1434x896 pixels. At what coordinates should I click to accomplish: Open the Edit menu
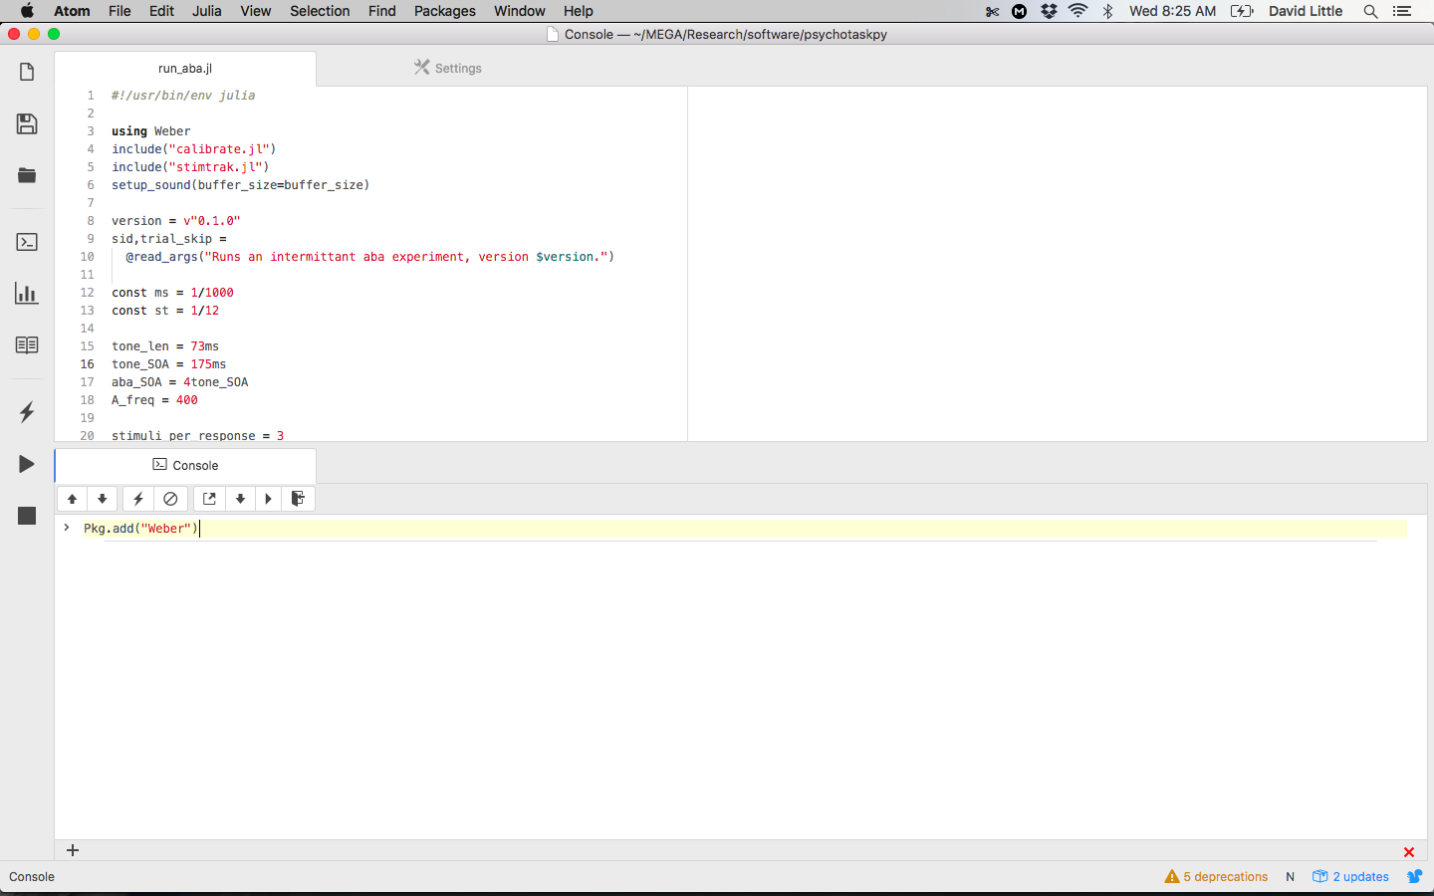coord(161,11)
